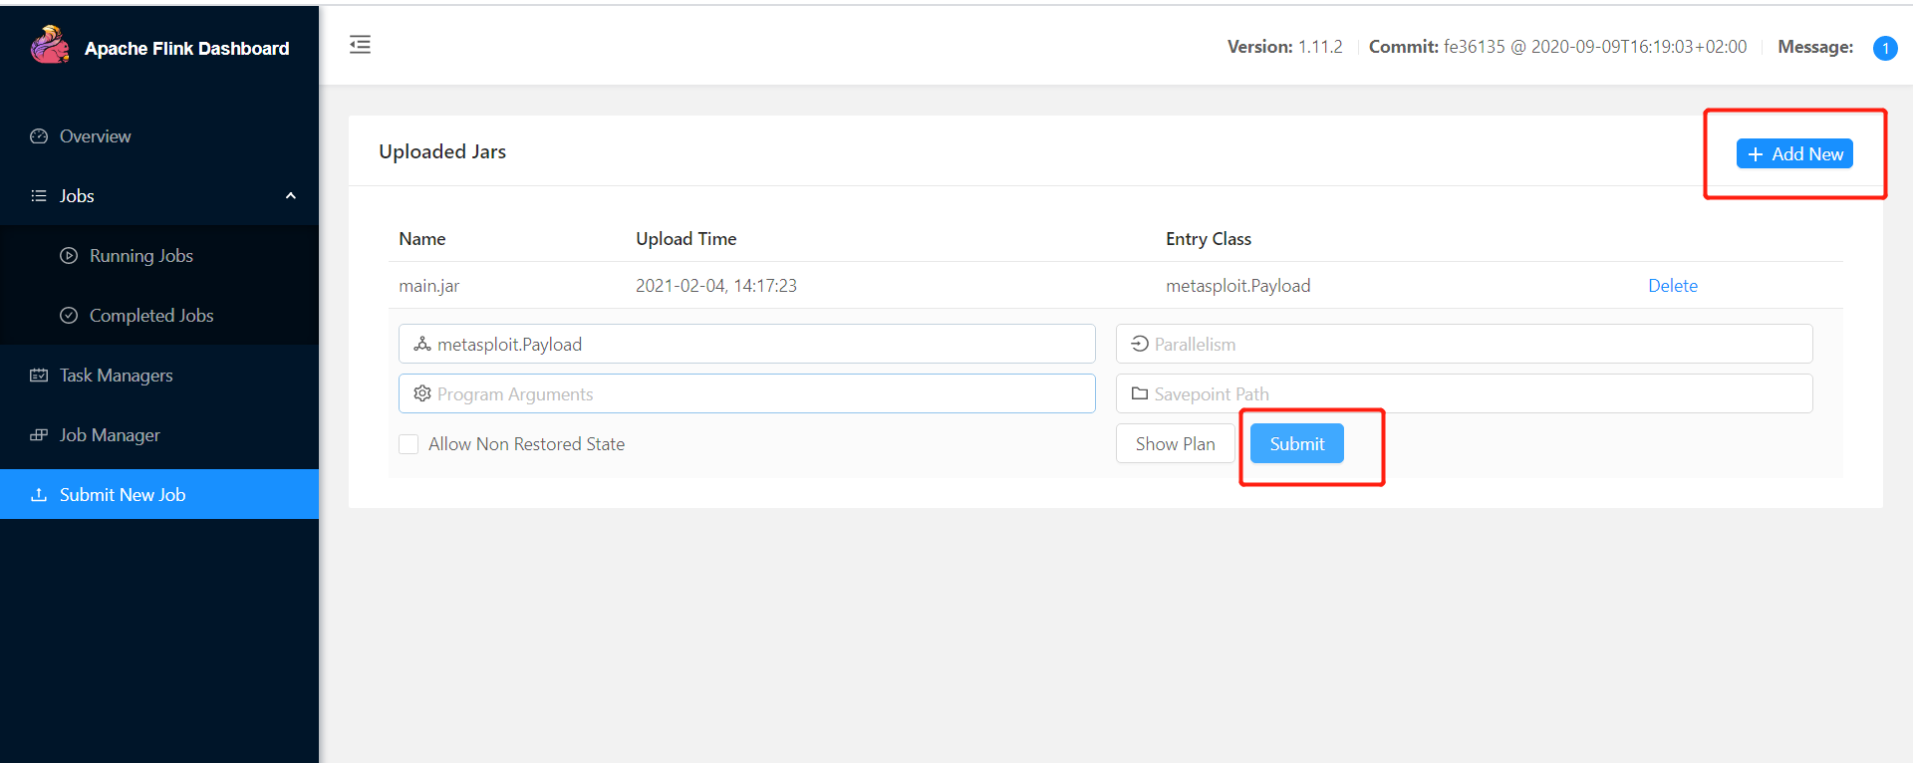The image size is (1913, 763).
Task: Focus the Program Arguments field
Action: (747, 393)
